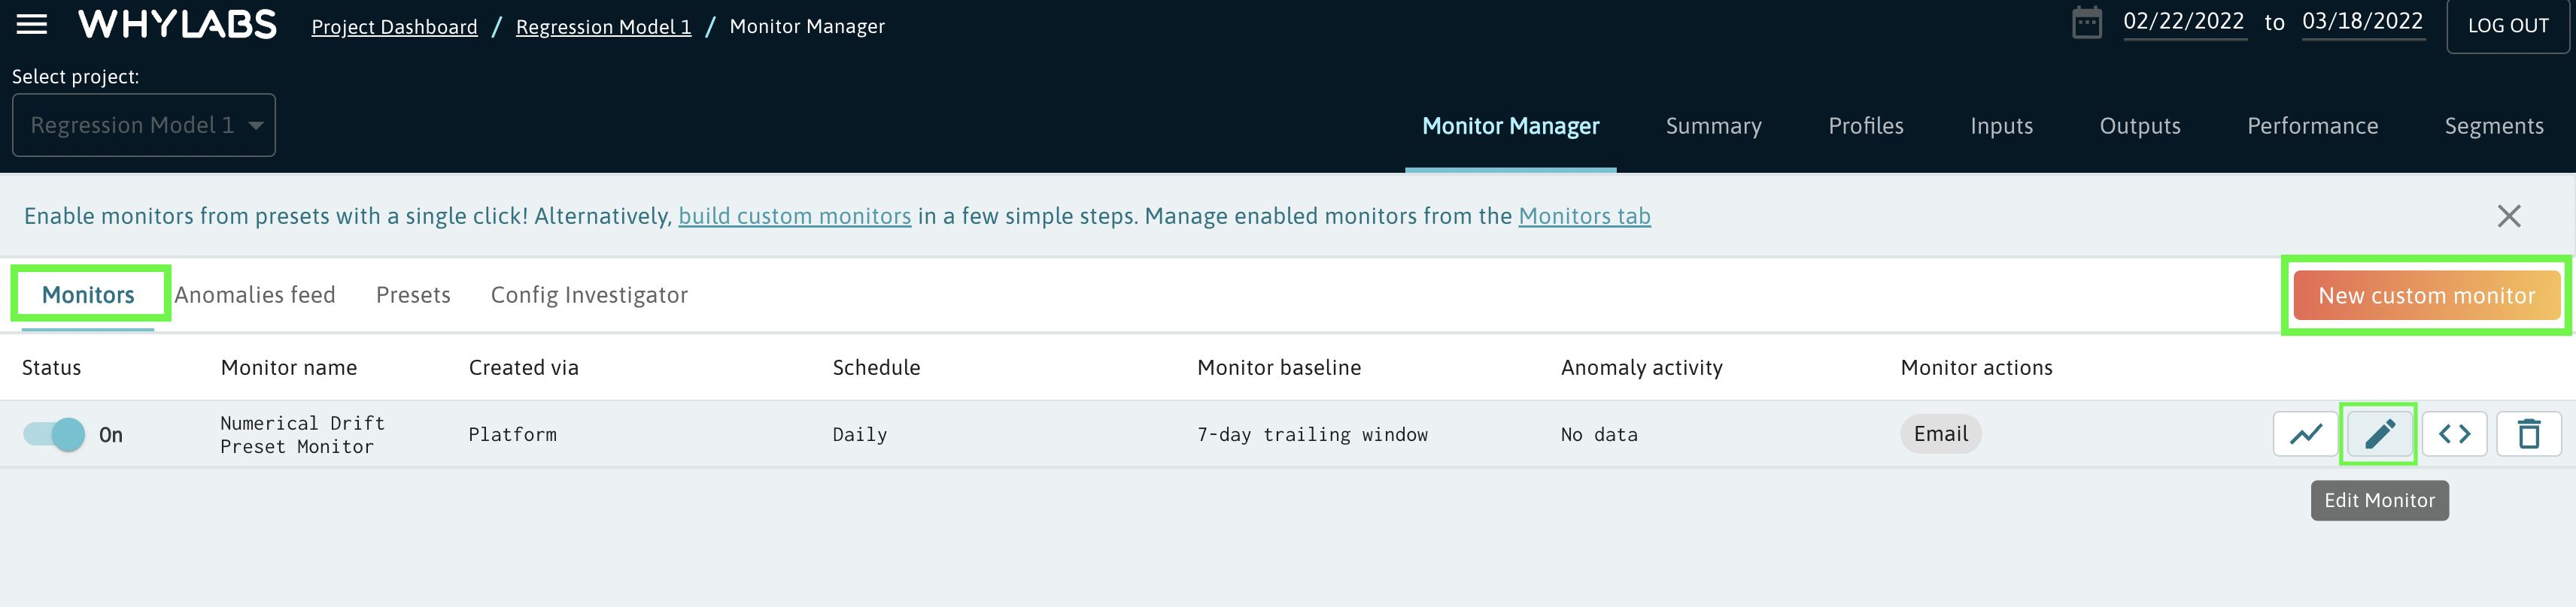Toggle off the Numerical Drift monitor
2576x607 pixels.
[x=55, y=434]
